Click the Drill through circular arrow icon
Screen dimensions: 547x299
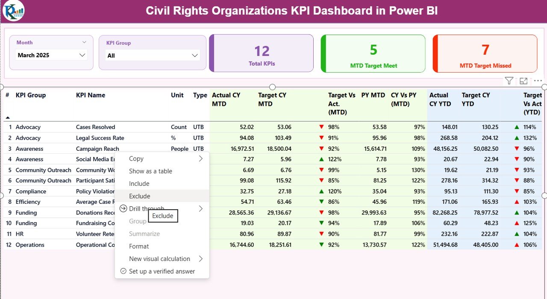[123, 208]
